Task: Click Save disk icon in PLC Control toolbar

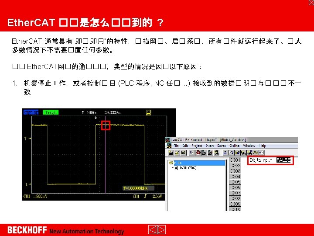Action: [184, 153]
